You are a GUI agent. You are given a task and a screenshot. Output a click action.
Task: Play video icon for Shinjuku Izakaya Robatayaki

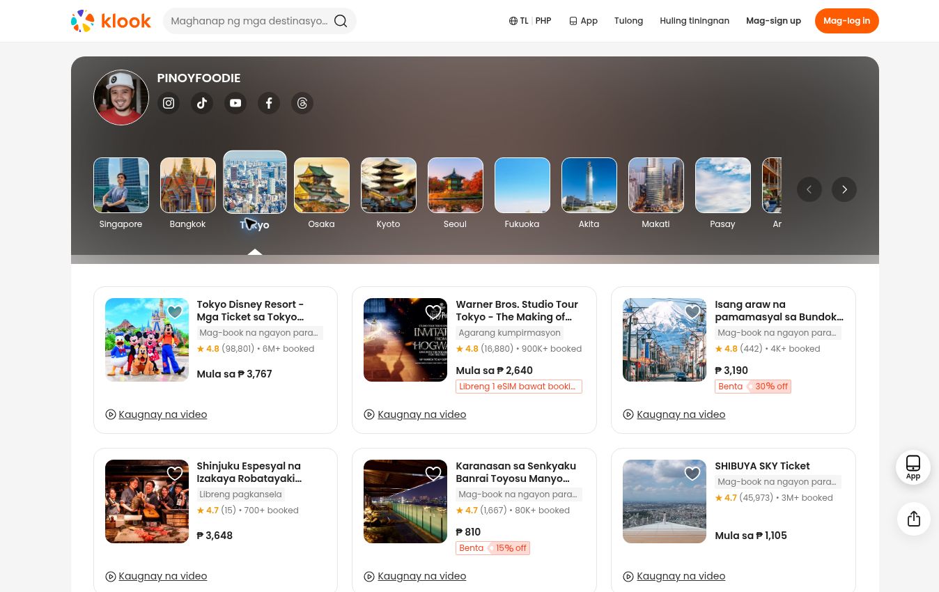tap(111, 576)
